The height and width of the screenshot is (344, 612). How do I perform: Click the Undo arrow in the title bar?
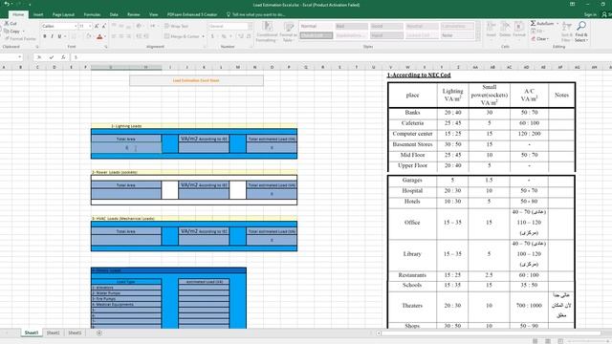(x=7, y=4)
